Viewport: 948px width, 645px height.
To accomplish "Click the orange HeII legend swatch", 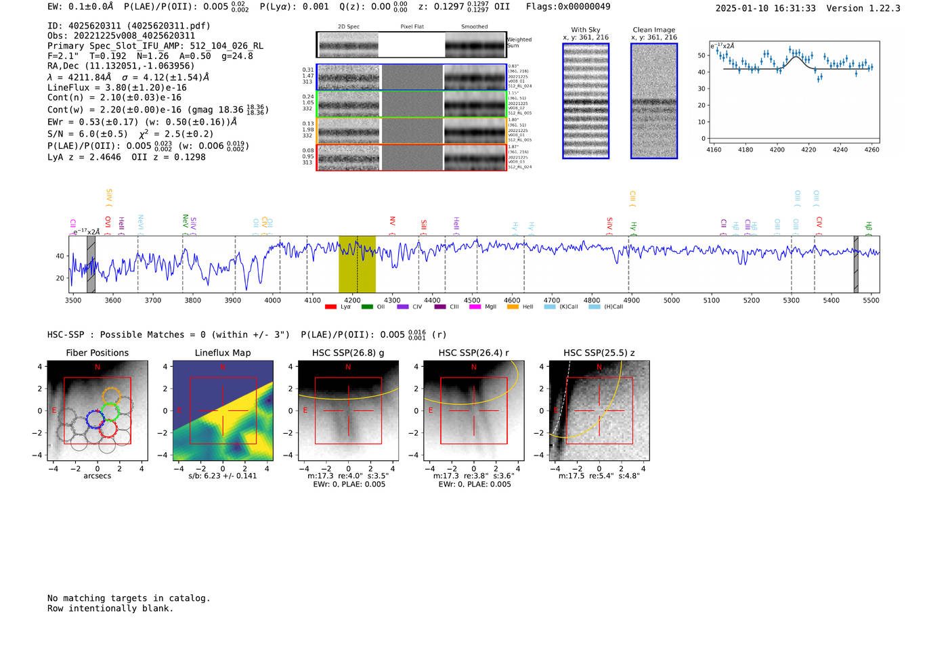I will point(513,307).
